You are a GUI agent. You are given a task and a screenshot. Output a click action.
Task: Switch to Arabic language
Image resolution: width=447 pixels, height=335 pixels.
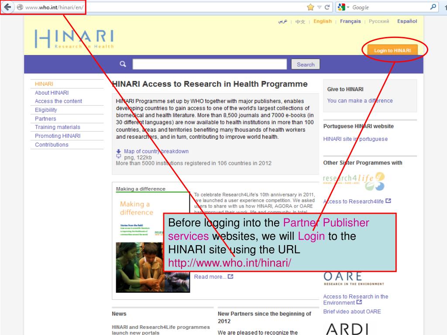point(282,21)
